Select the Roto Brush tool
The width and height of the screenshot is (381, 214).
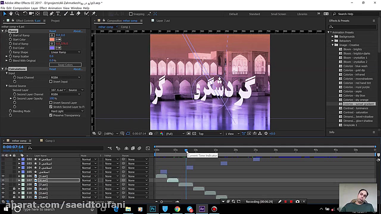[86, 14]
